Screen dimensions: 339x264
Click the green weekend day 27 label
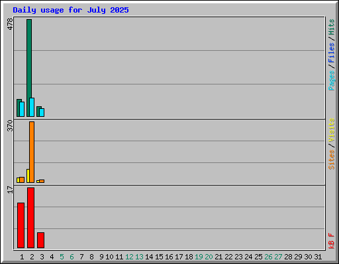(x=278, y=257)
